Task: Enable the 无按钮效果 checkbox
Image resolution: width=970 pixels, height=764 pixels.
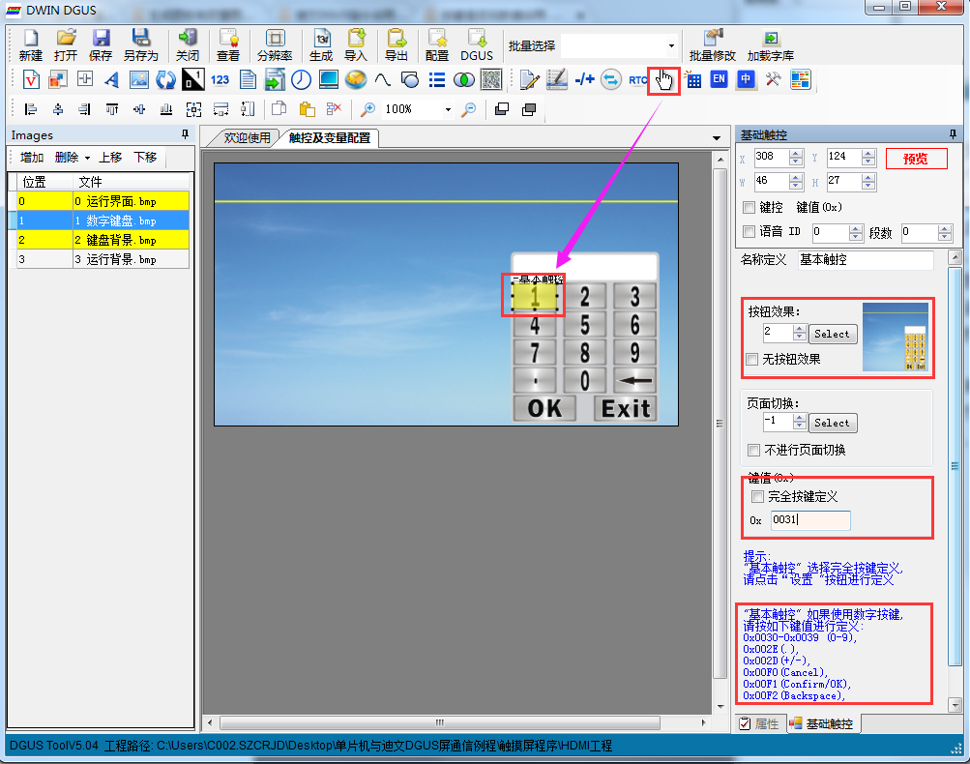Action: [752, 360]
